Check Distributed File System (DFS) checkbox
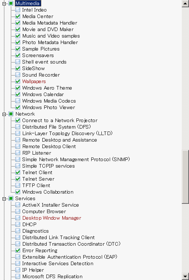189x280 pixels. coord(18,127)
